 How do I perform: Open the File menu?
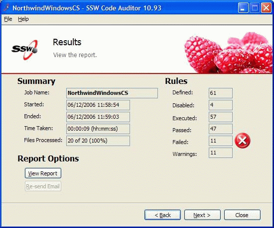[x=8, y=19]
